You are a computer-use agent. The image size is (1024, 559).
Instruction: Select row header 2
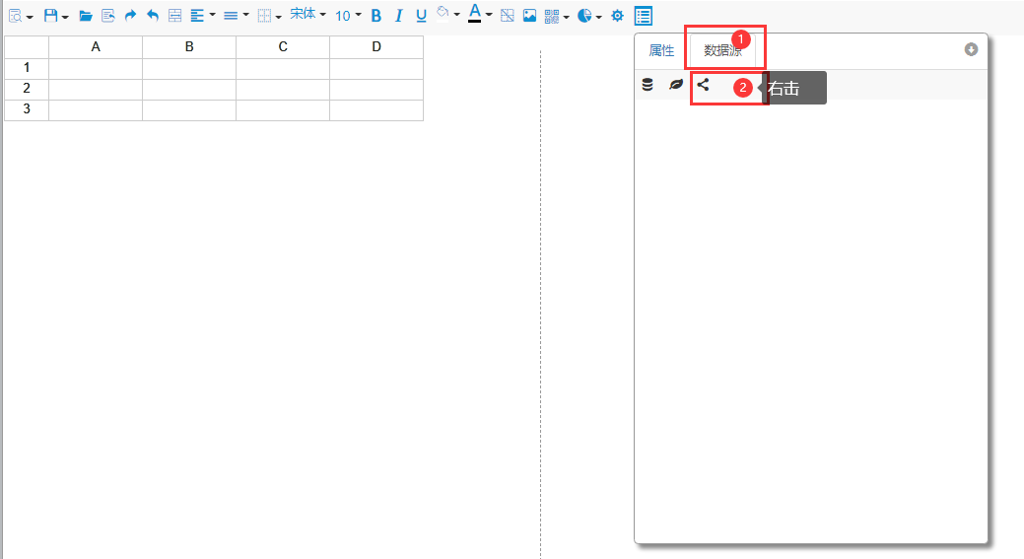(27, 90)
